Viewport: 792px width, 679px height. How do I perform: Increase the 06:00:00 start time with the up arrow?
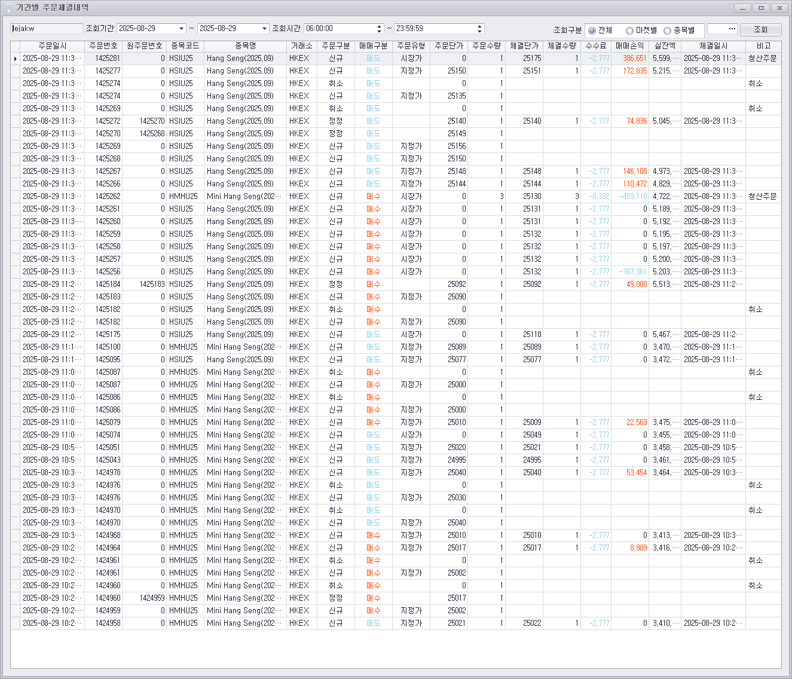(380, 26)
